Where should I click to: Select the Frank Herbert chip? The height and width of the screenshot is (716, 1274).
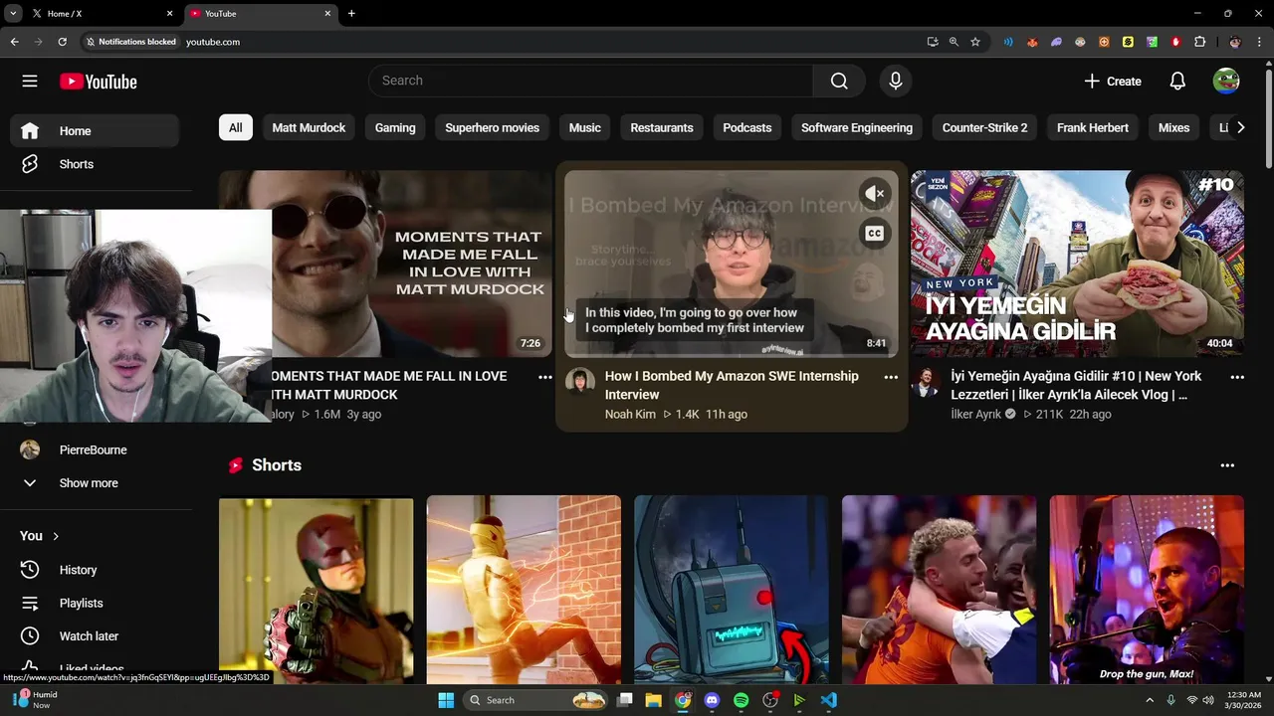(1092, 127)
